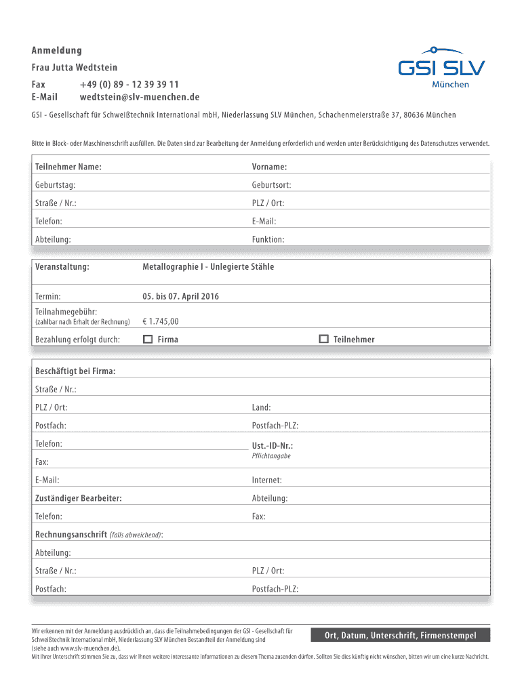Click the fax number +49 (0) 89

click(x=129, y=85)
